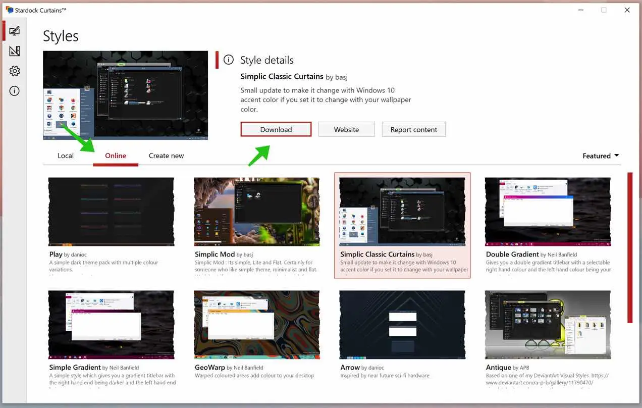Select the Antique style thumbnail
Screen dimensions: 642x408
coord(548,325)
